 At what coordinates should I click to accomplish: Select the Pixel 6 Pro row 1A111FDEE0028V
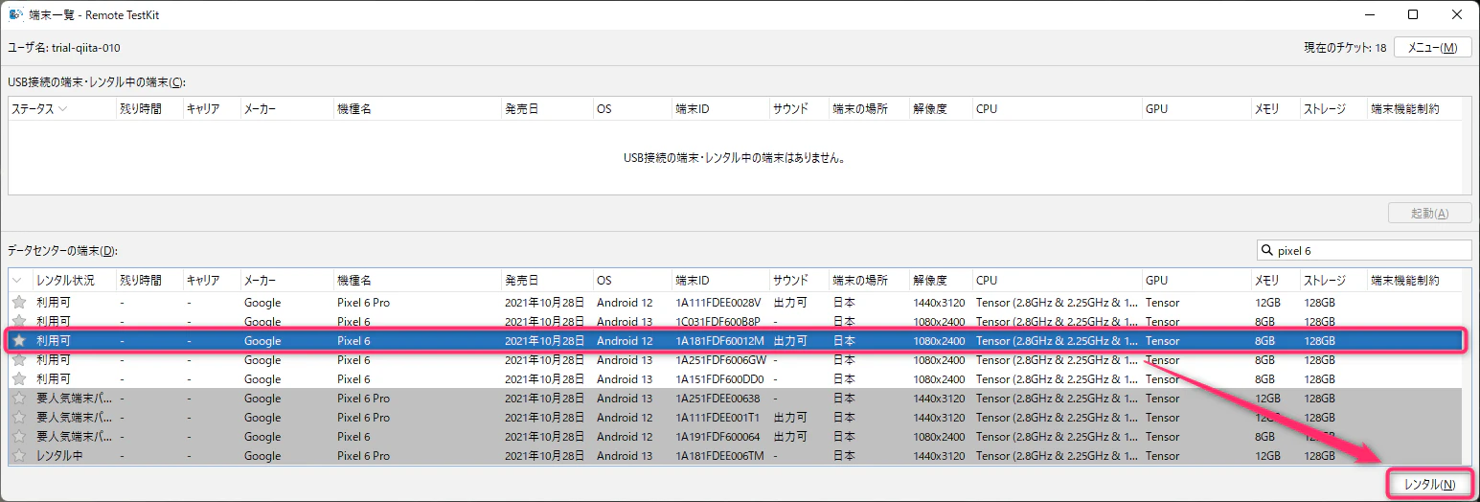[736, 303]
